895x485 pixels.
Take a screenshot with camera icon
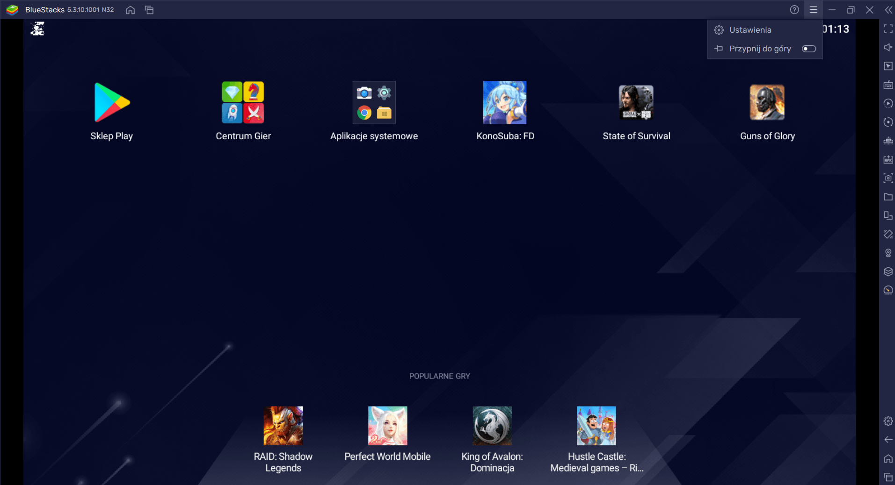tap(888, 178)
